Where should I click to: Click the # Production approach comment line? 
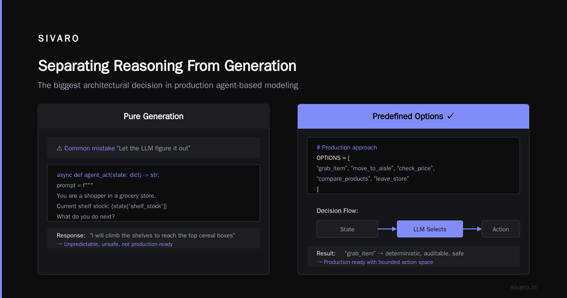coord(347,148)
